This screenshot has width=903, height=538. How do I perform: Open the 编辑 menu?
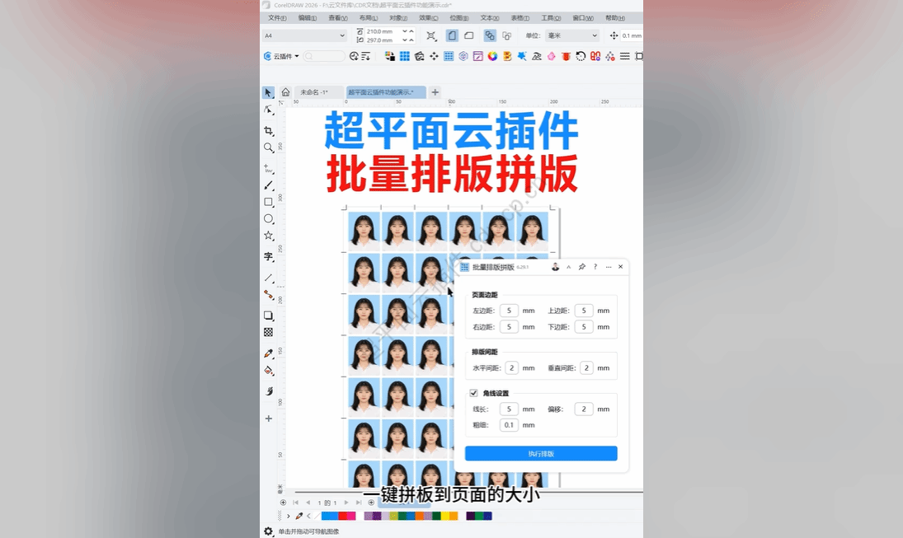[308, 18]
